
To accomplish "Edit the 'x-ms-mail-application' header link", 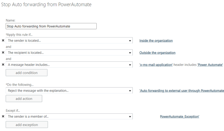I will pyautogui.click(x=156, y=65).
